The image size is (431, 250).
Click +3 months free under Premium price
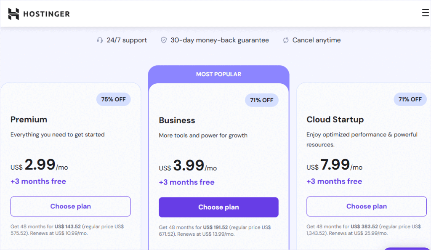(x=38, y=181)
